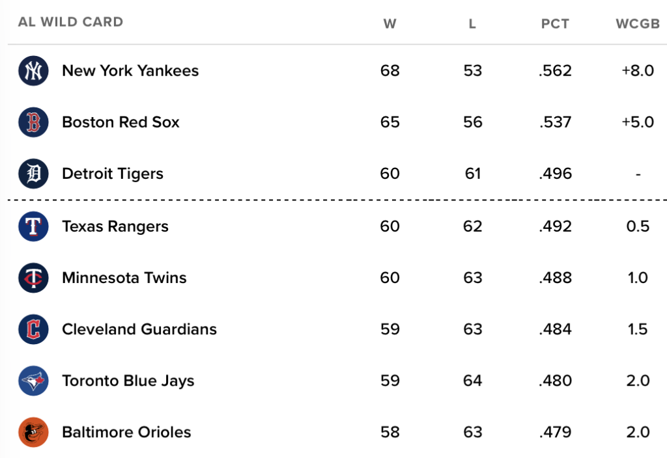
Task: Click the Toronto Blue Jays logo
Action: [x=33, y=381]
